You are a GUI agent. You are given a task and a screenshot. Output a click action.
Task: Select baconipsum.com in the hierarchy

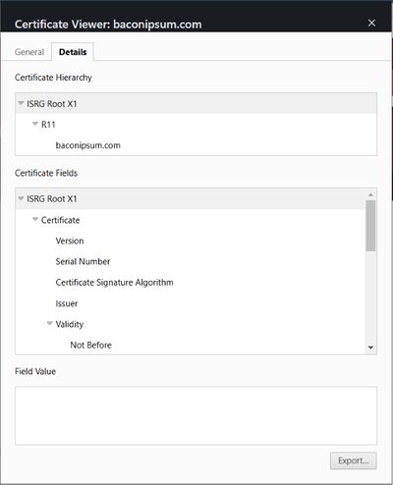(x=196, y=145)
